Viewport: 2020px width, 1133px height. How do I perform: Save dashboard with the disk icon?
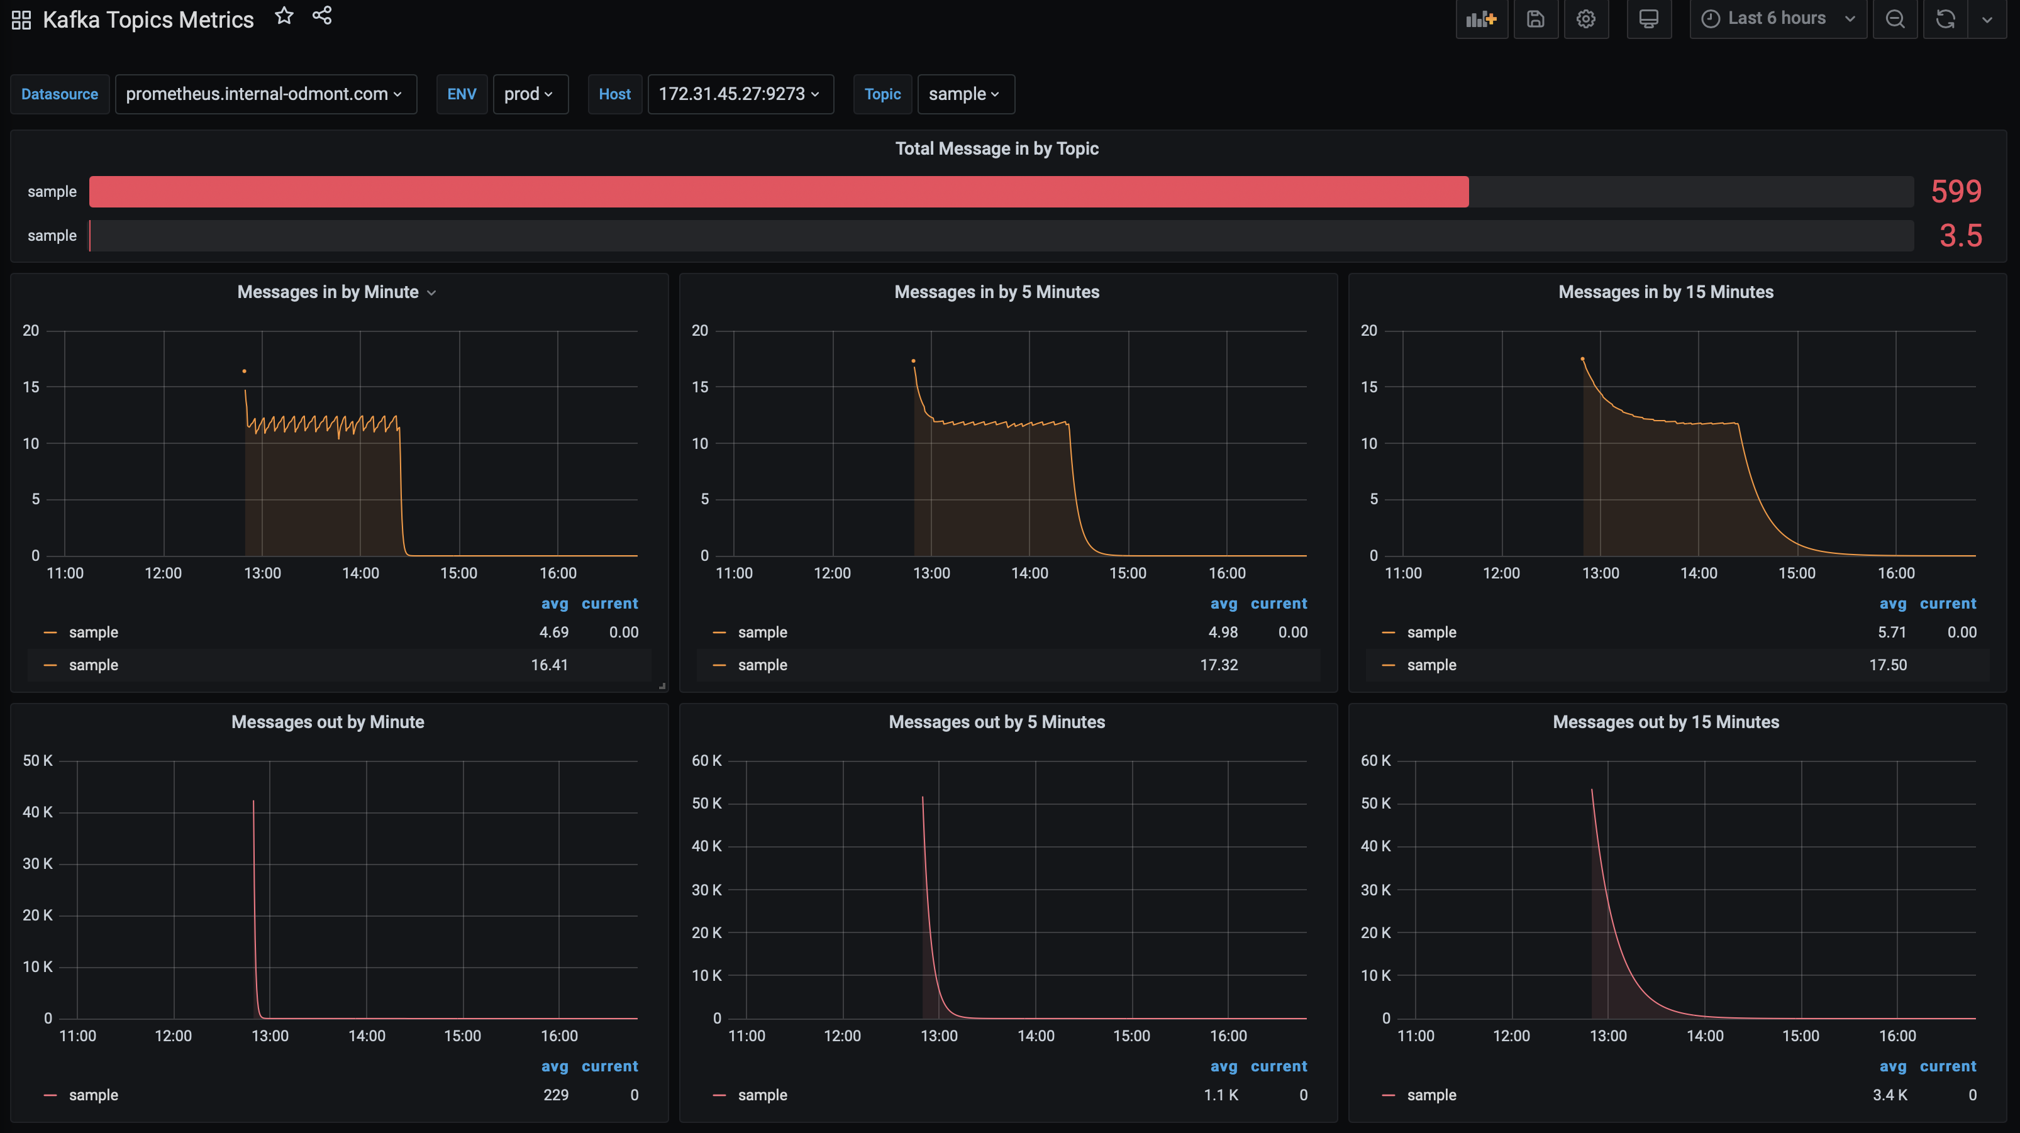[1535, 19]
